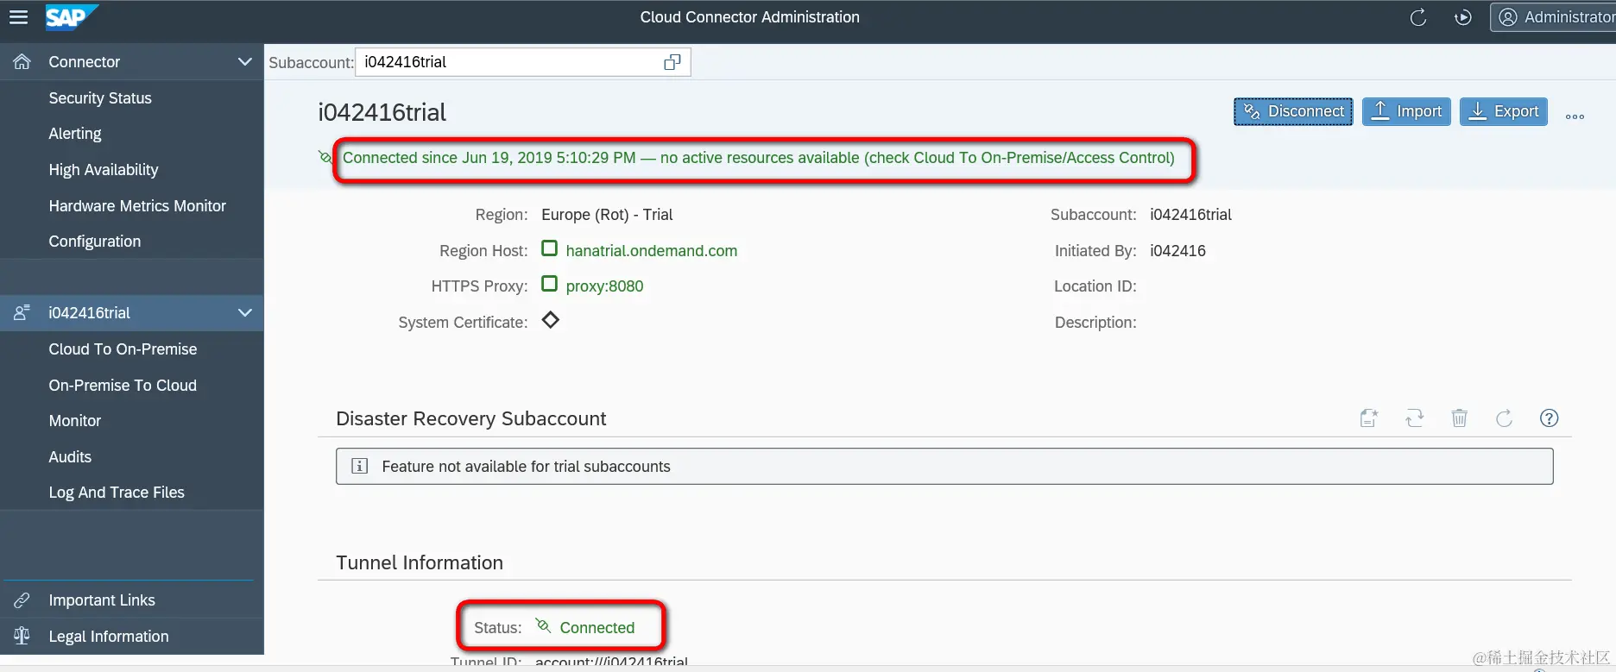1616x672 pixels.
Task: Click the green status square next to HTTPS Proxy
Action: pyautogui.click(x=549, y=283)
